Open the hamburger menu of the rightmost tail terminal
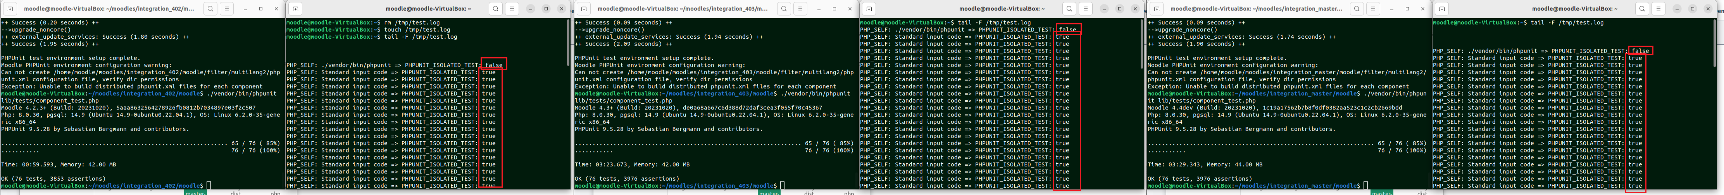 tap(1658, 9)
